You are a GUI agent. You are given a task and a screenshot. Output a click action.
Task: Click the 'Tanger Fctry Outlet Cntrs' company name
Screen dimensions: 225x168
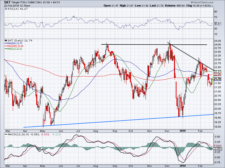26,2
